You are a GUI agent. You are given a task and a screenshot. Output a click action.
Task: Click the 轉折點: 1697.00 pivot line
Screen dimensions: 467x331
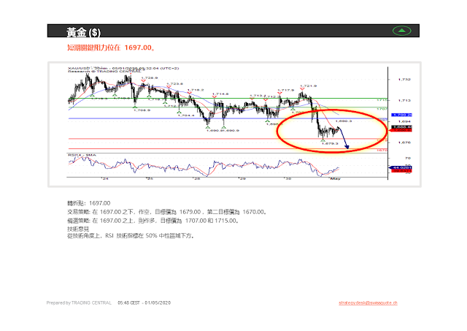pos(89,203)
